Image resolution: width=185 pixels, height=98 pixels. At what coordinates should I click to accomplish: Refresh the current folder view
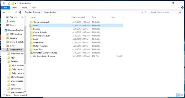146,12
